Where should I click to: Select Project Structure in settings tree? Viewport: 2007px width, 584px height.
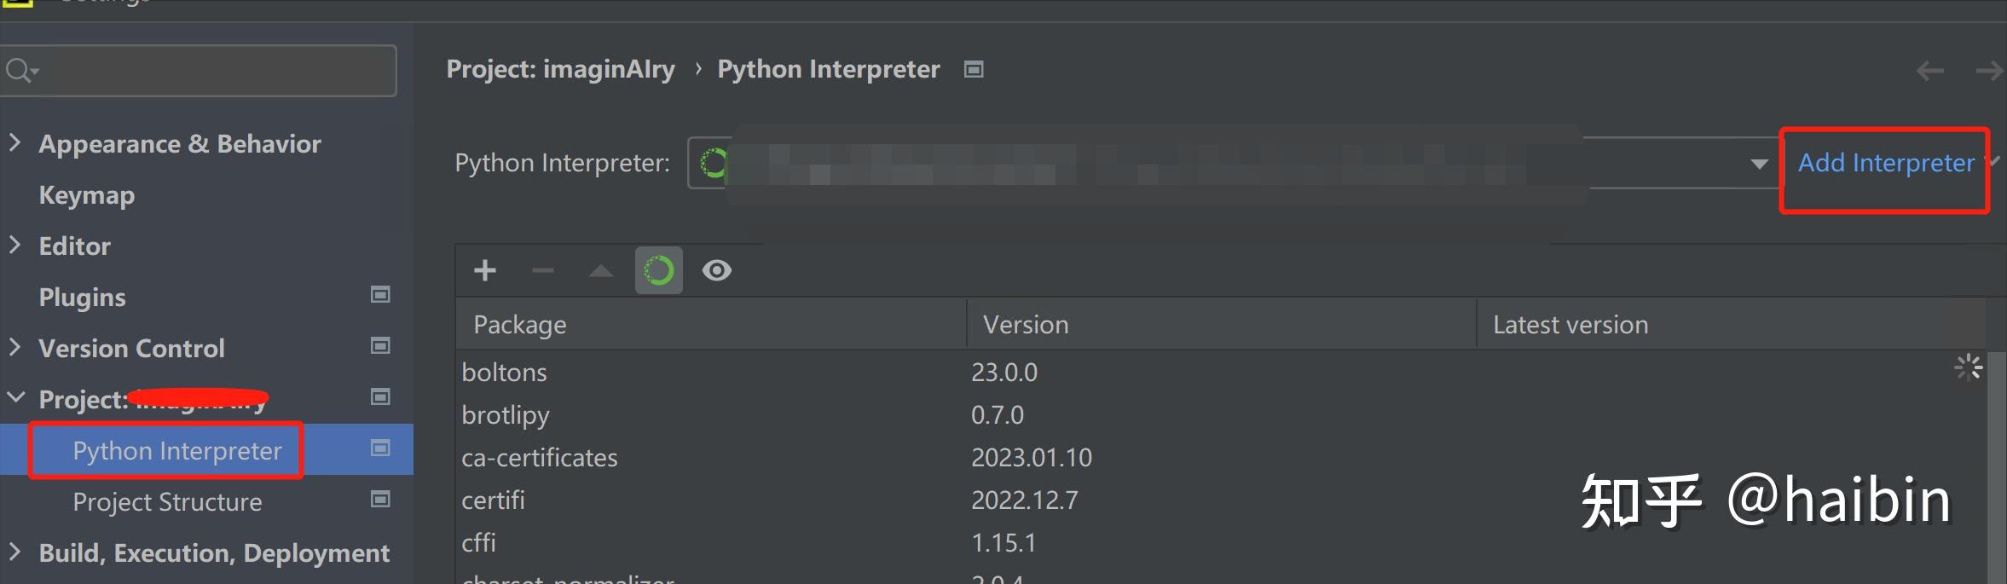(167, 502)
